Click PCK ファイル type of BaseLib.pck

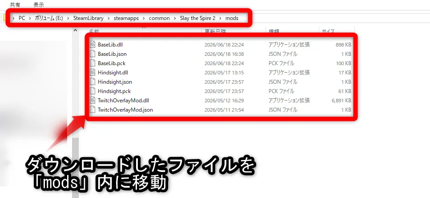(x=281, y=63)
